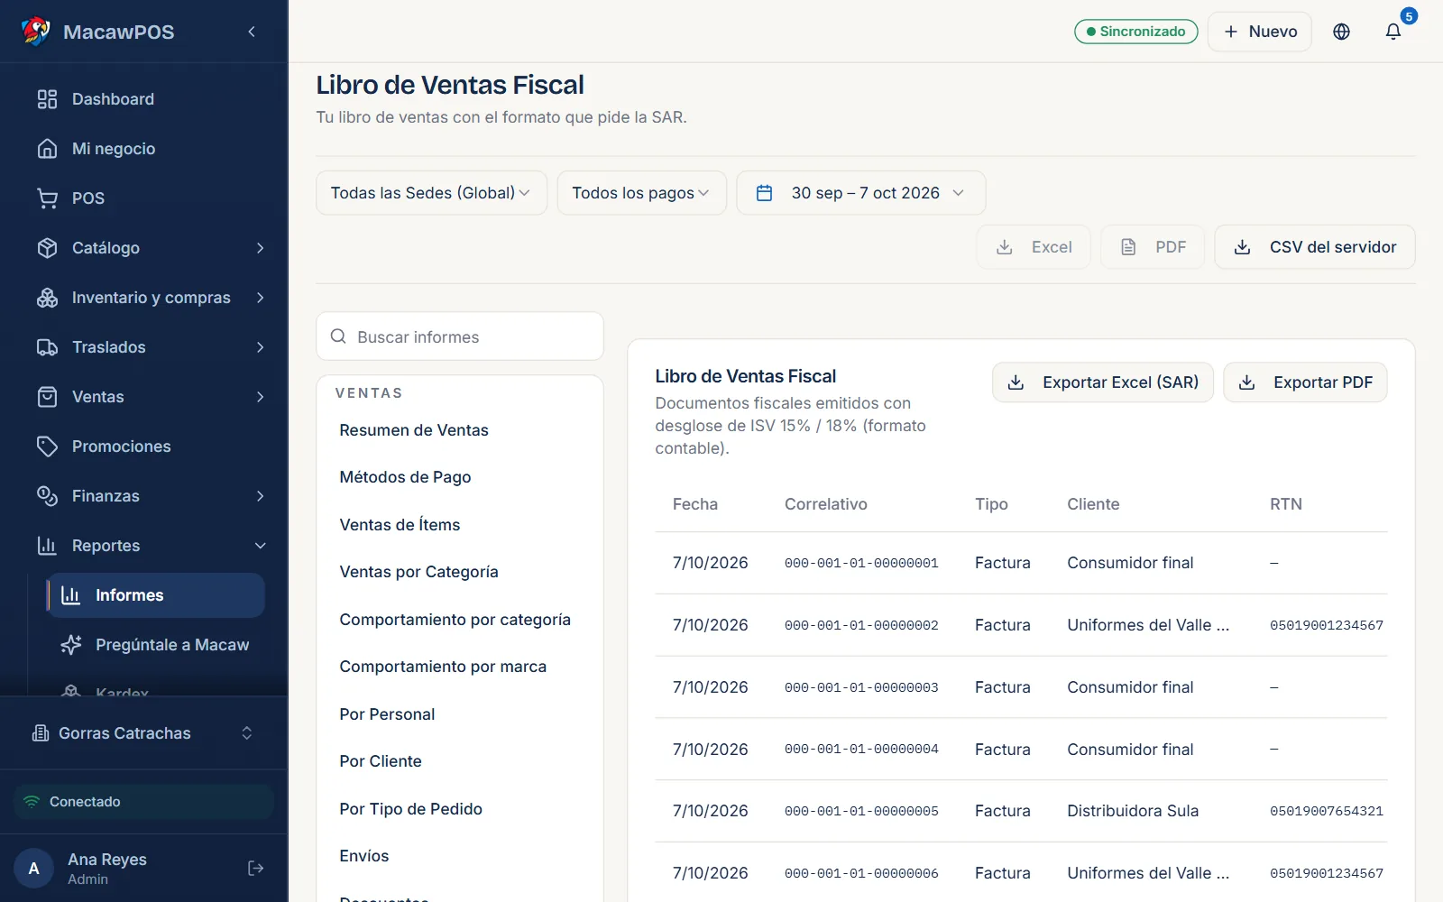Click Distribuidora Sula client cell
The image size is (1443, 902).
point(1133,811)
